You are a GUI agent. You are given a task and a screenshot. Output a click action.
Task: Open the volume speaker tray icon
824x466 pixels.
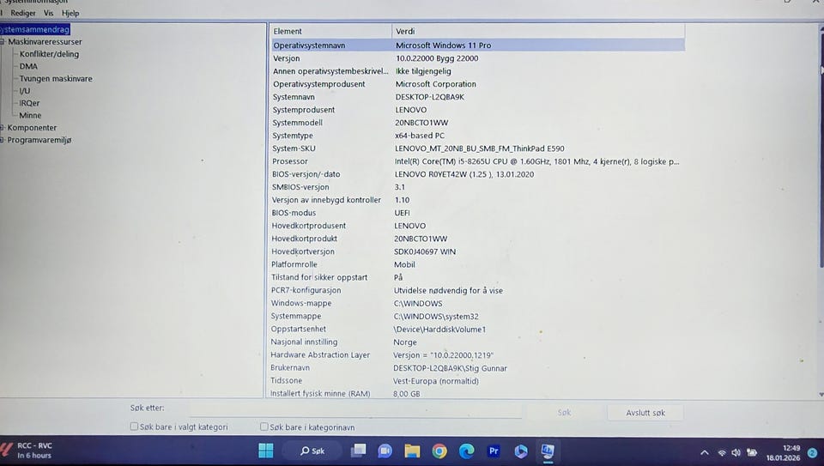point(736,452)
